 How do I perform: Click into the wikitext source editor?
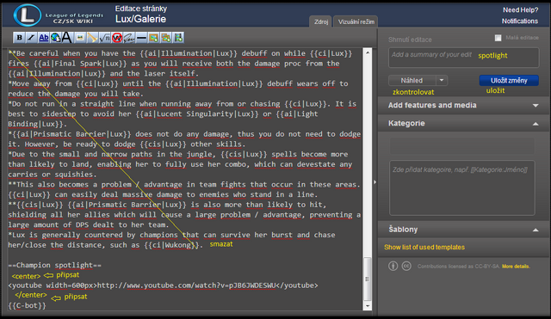point(185,179)
